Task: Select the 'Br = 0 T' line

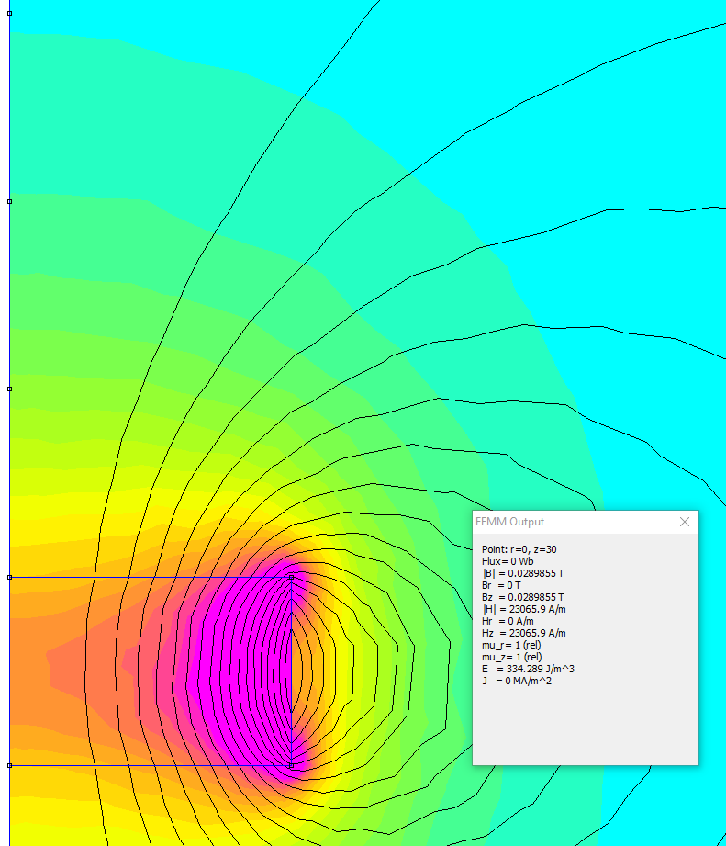Action: point(501,585)
